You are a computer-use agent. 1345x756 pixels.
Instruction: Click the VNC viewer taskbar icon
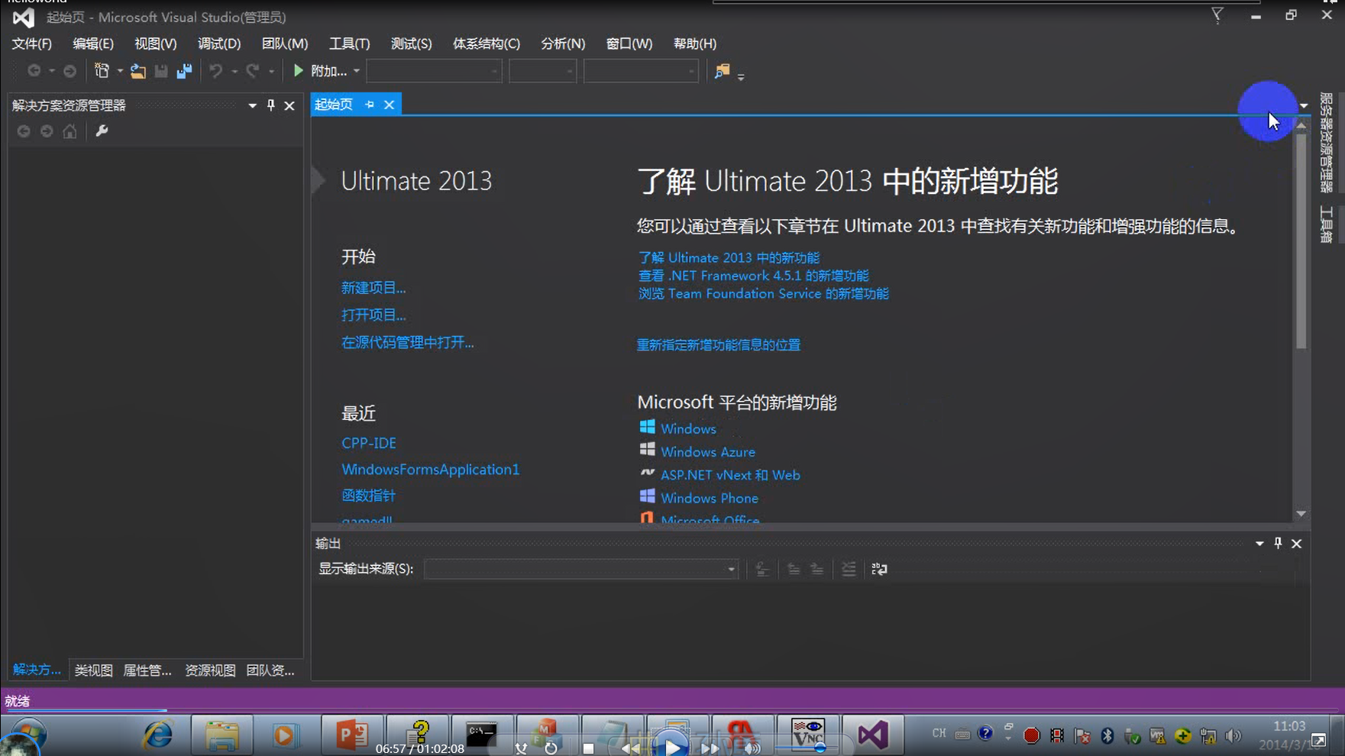[x=808, y=735]
